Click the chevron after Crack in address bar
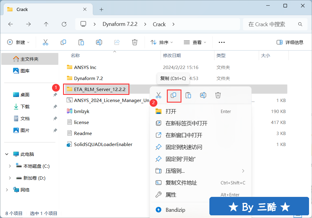 tap(173, 24)
